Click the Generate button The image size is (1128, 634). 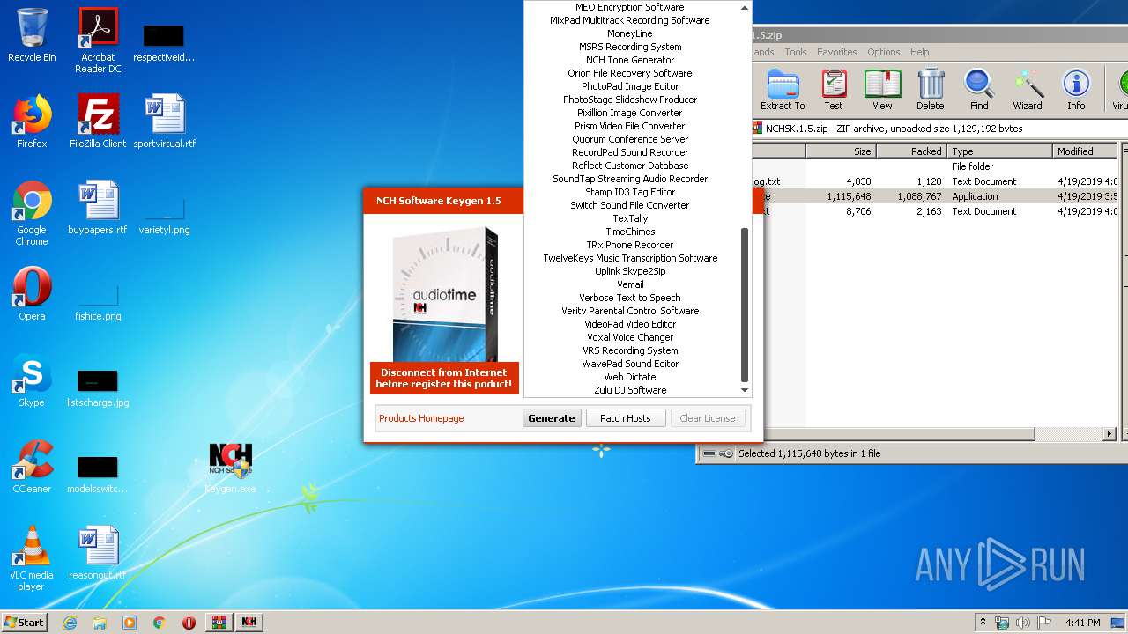click(x=552, y=418)
